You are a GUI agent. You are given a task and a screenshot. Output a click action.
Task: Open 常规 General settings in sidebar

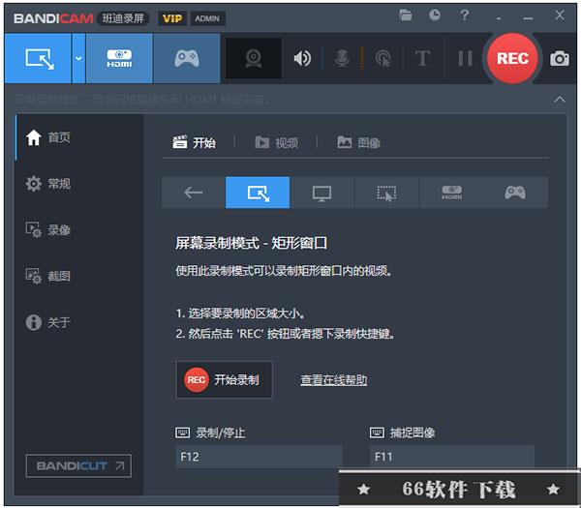[x=48, y=184]
